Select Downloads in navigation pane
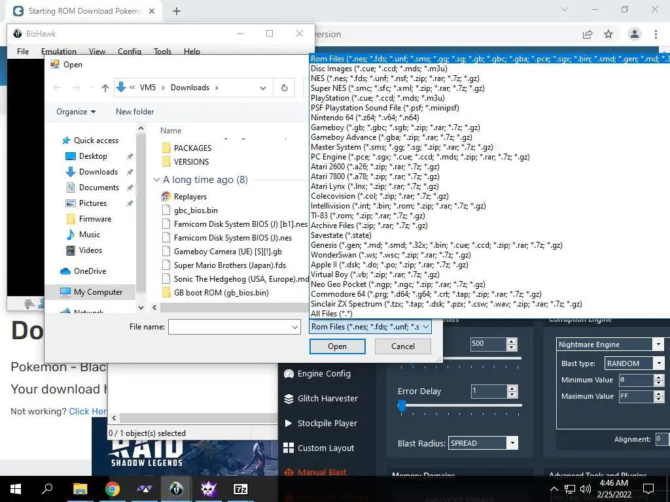 pyautogui.click(x=98, y=172)
